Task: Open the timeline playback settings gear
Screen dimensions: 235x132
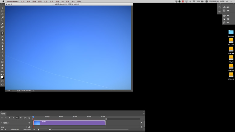Action: (x=21, y=118)
